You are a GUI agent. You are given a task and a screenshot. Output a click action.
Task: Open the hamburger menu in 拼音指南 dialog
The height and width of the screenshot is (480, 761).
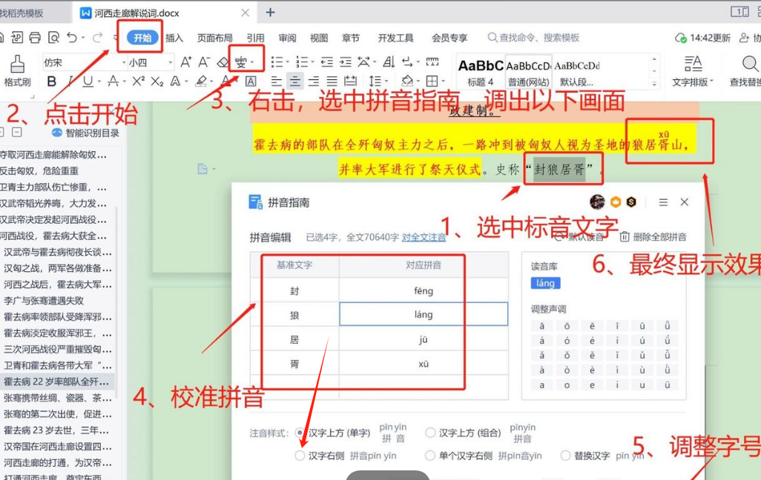[x=663, y=202]
